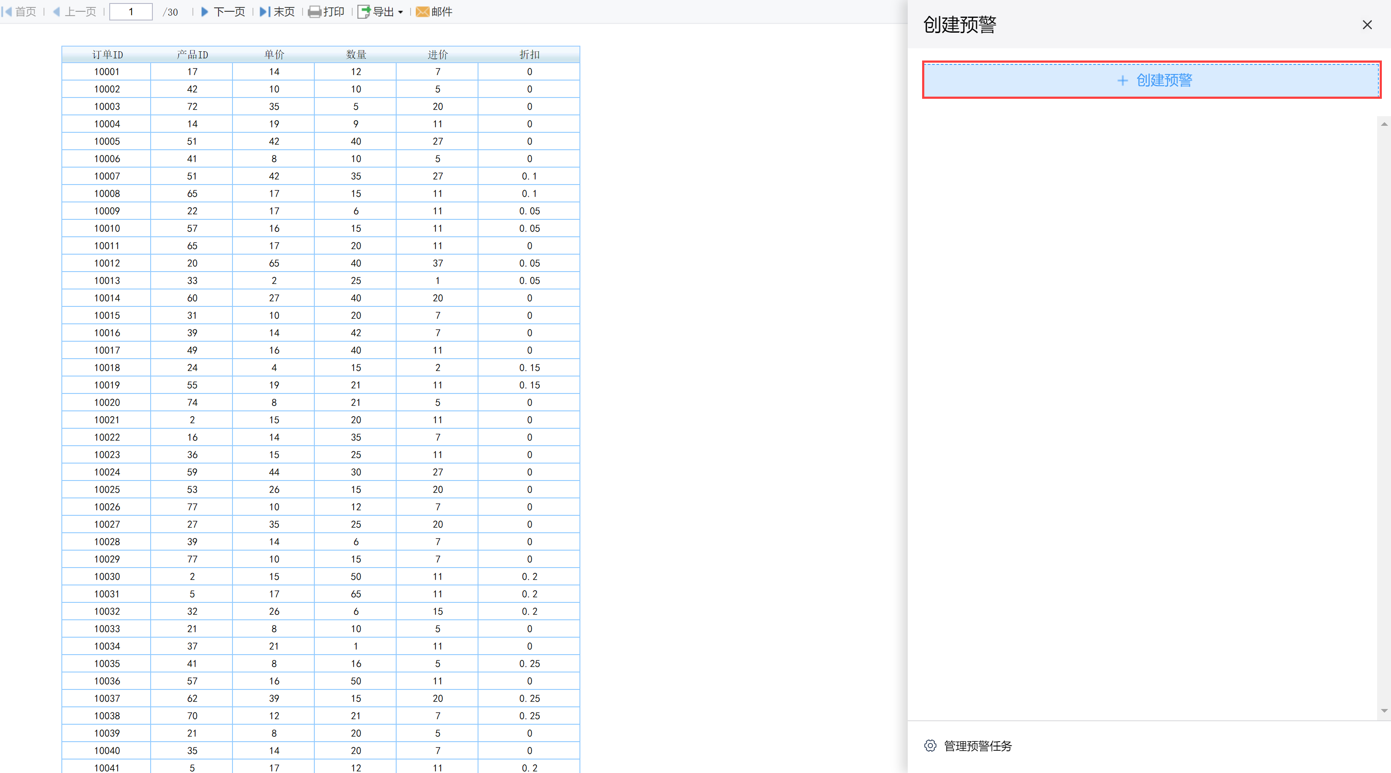Click the 打印 toolbar label
Screen dimensions: 1391x773
334,12
